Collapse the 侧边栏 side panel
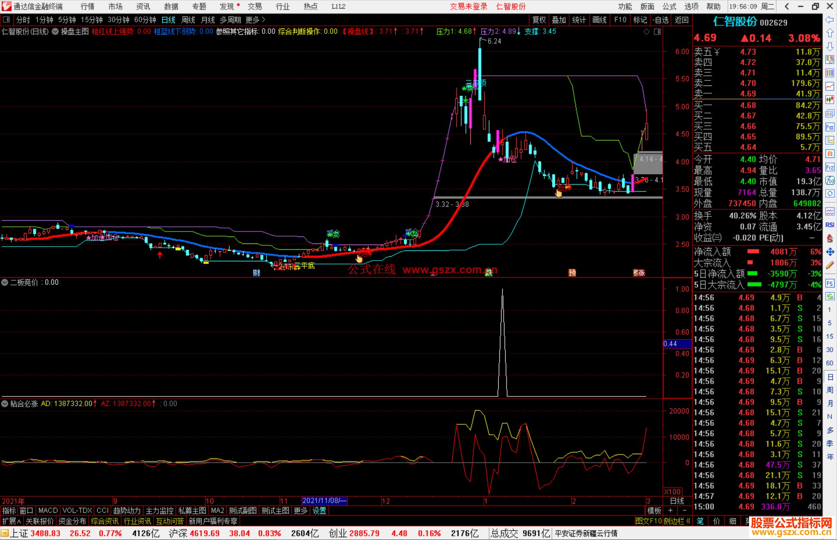The width and height of the screenshot is (837, 540). click(x=677, y=521)
